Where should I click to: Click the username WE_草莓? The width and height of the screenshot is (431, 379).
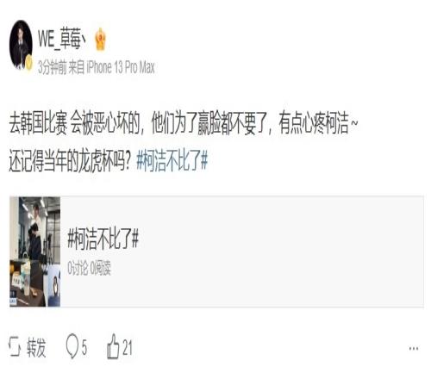(x=61, y=39)
